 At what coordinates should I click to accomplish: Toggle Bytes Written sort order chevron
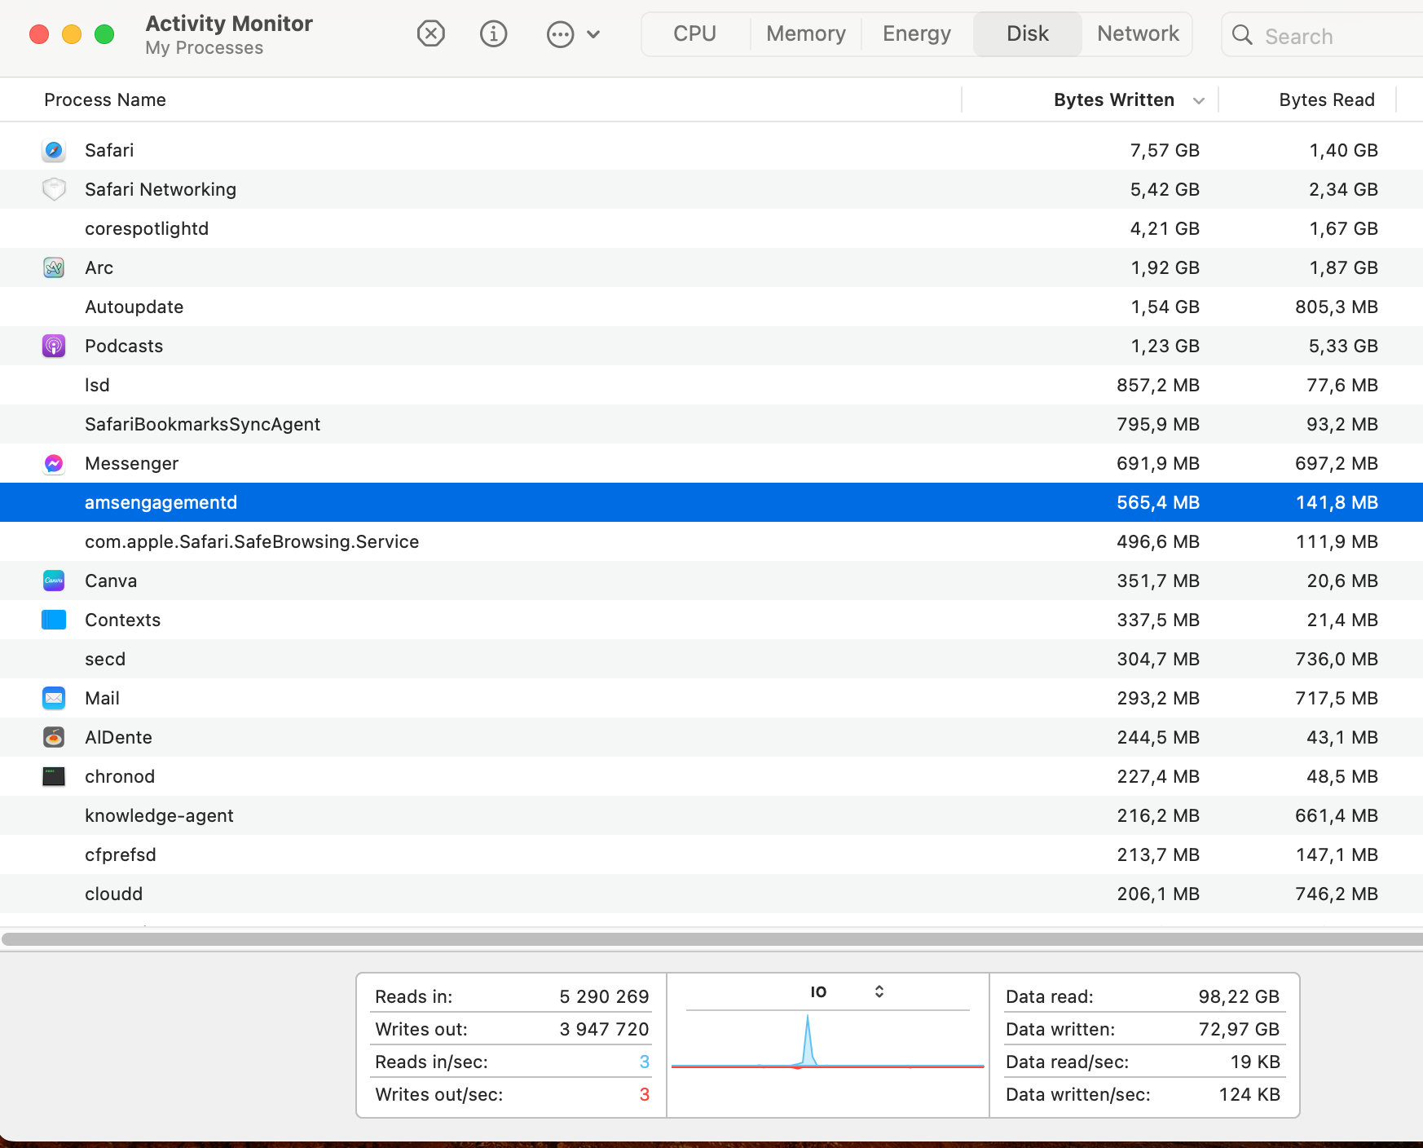pyautogui.click(x=1199, y=100)
